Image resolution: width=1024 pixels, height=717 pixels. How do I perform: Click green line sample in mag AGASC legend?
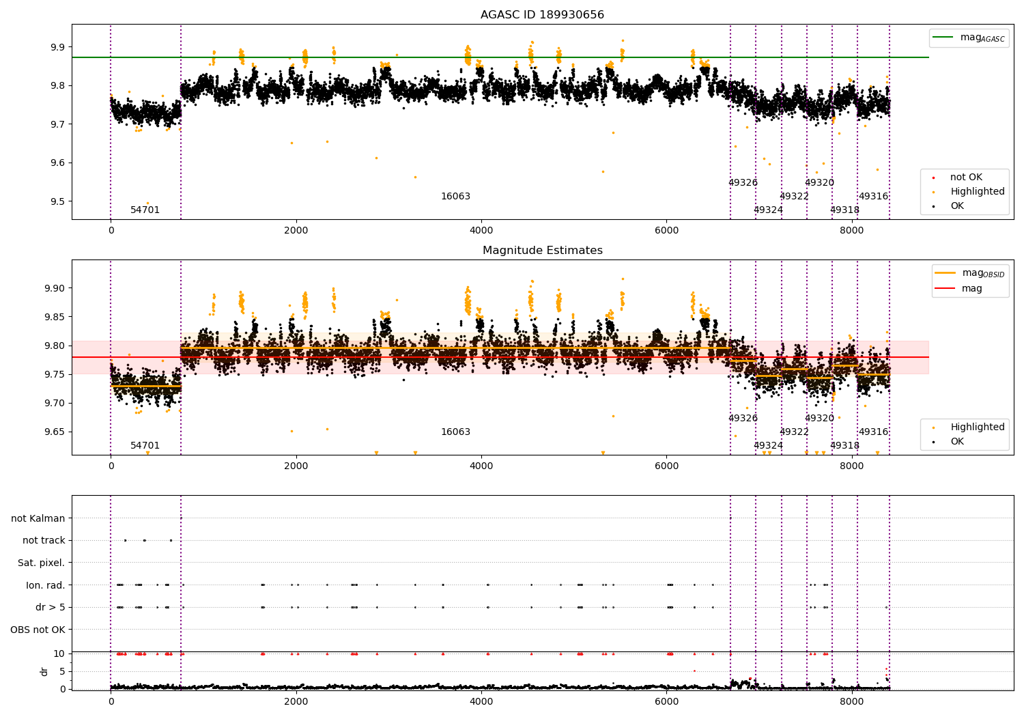943,38
